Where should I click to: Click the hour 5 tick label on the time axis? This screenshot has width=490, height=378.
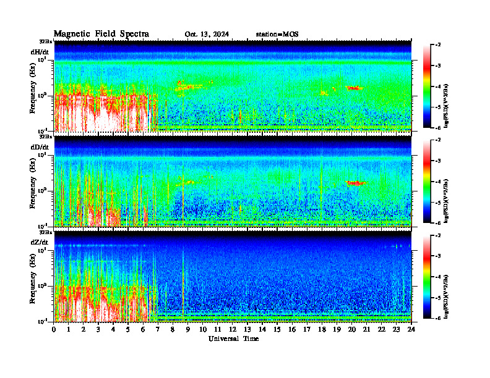[128, 329]
